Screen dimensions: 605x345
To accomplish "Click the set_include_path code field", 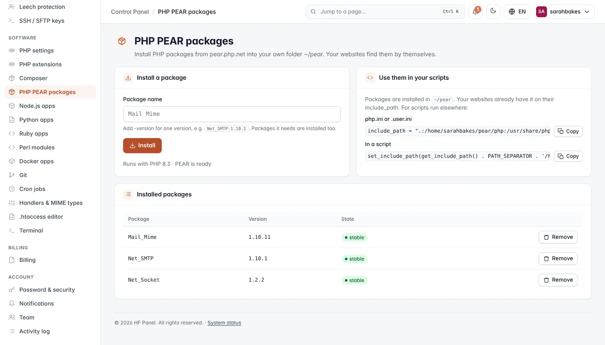I will tap(458, 156).
